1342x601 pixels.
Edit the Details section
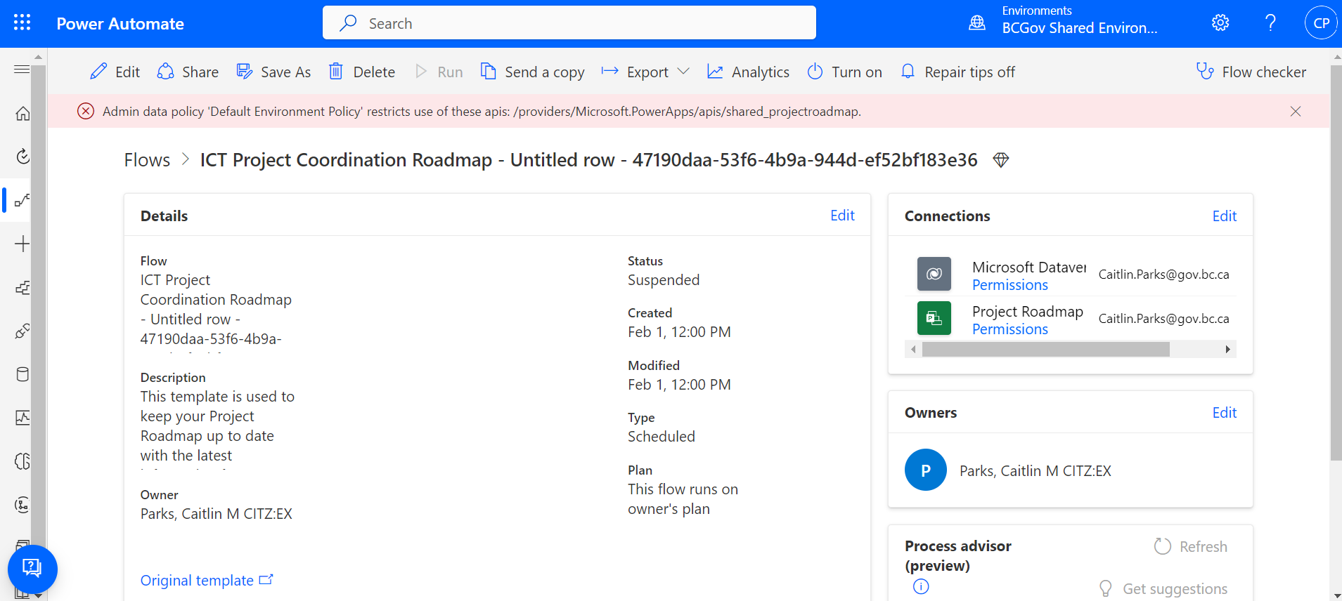coord(842,216)
